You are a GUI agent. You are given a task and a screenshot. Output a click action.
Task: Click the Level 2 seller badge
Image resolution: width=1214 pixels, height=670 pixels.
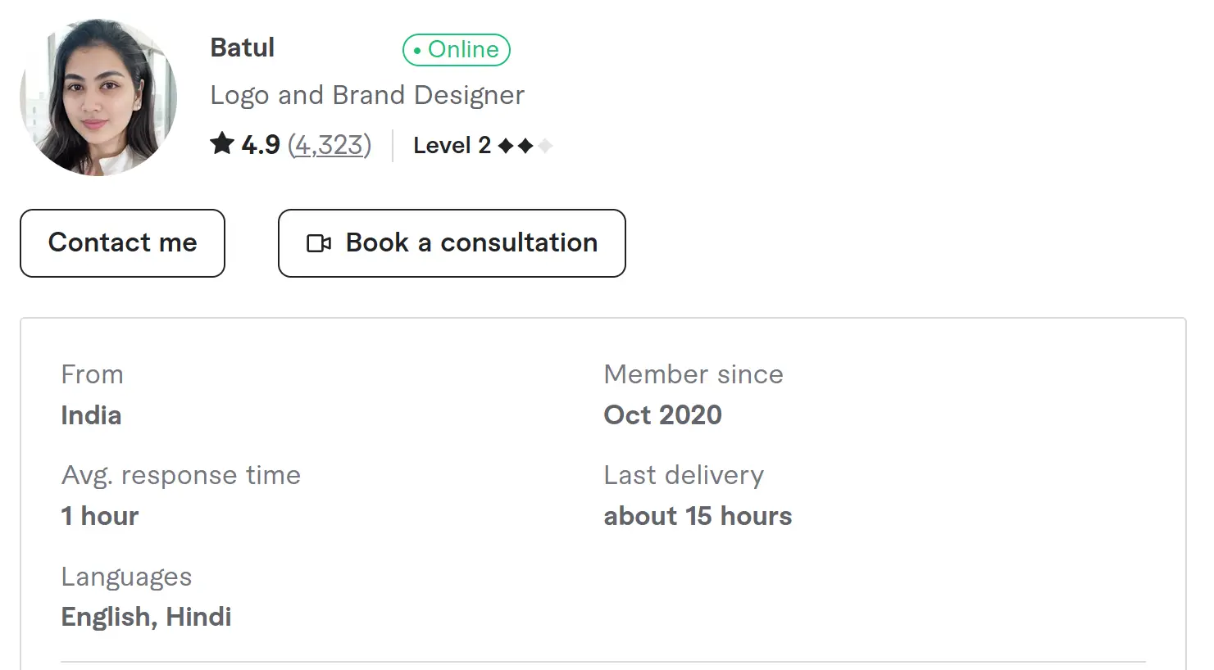pyautogui.click(x=452, y=146)
